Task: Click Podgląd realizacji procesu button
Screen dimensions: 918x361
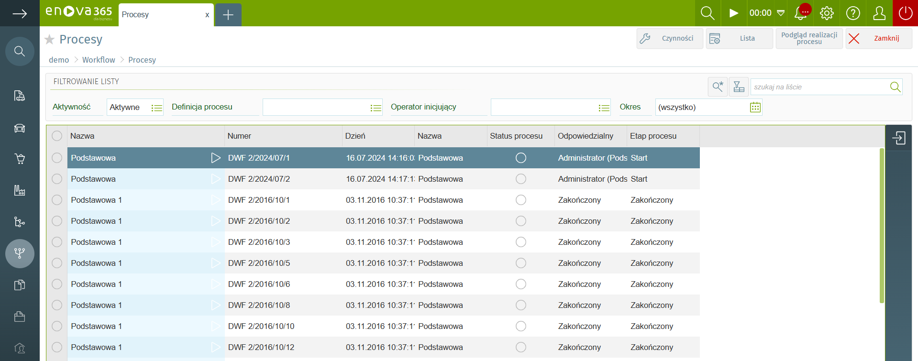Action: [x=809, y=38]
